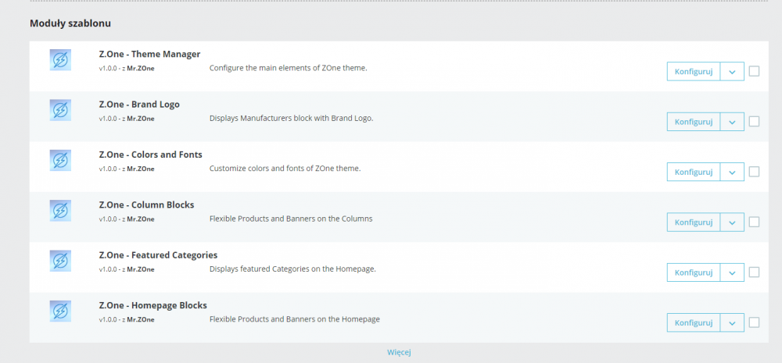Expand the dropdown arrow for Z.One - Column Blocks
The height and width of the screenshot is (363, 782).
pos(732,222)
